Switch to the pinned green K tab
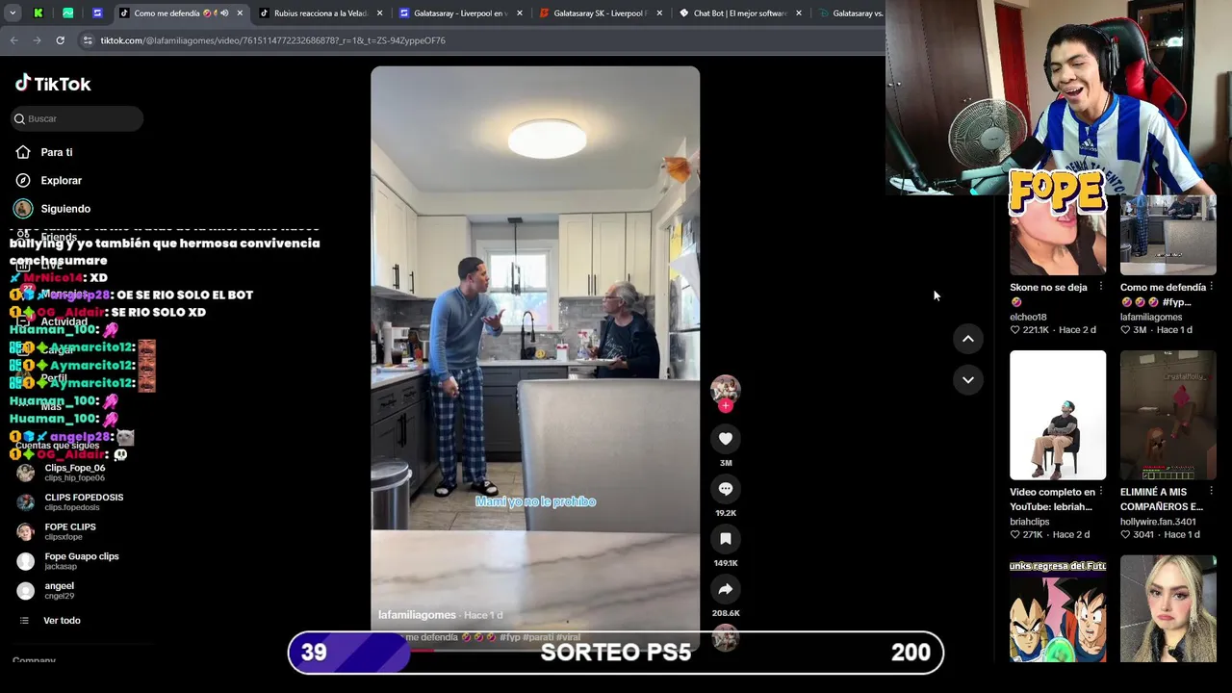This screenshot has width=1232, height=693. (x=38, y=13)
